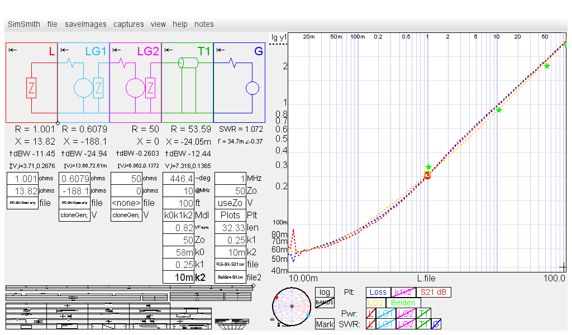572x335 pixels.
Task: Toggle the log scale button
Action: click(x=325, y=293)
